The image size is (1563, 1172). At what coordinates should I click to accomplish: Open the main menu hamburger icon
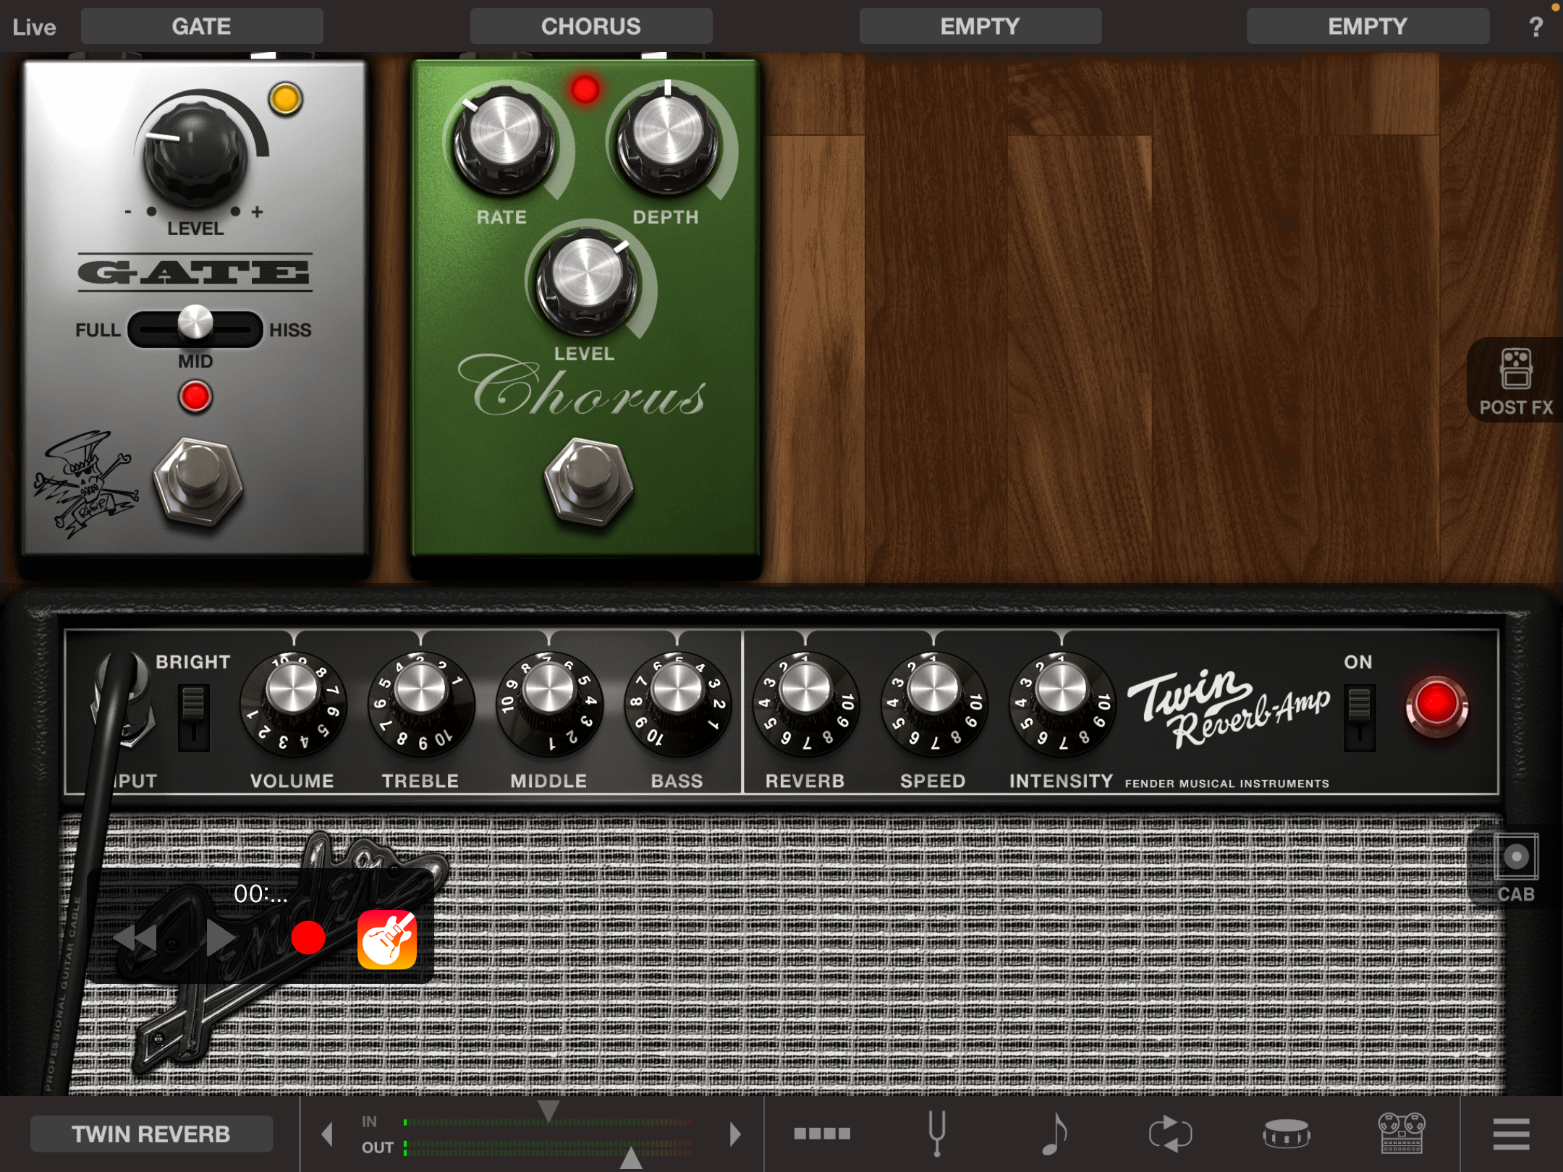pyautogui.click(x=1512, y=1134)
